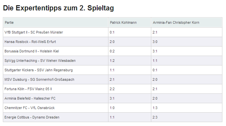Click Kohlmann's 0:1 tip for Stuttgart II match
The height and width of the screenshot is (126, 226).
[112, 32]
